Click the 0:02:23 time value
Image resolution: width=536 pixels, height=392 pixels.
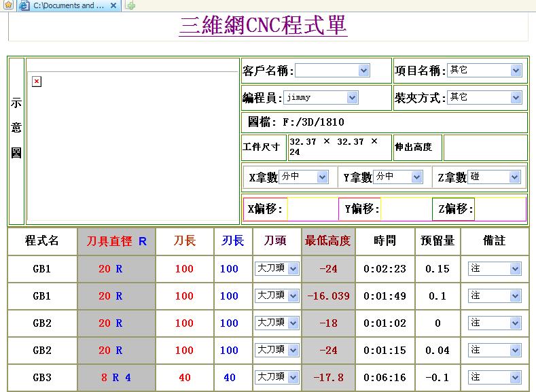click(385, 269)
